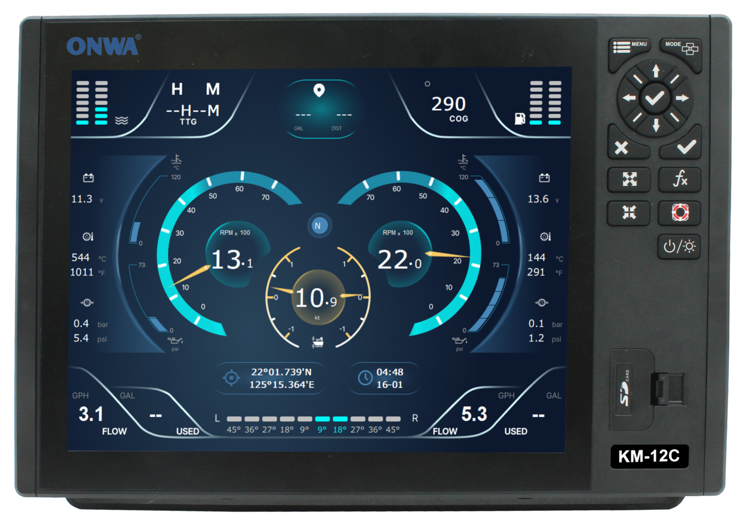Tap the power and brightness key
The height and width of the screenshot is (525, 746).
[x=679, y=246]
